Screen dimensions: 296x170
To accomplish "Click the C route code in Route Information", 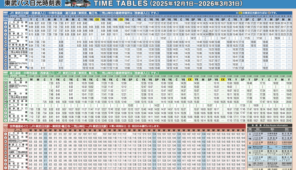I will 250,143.
